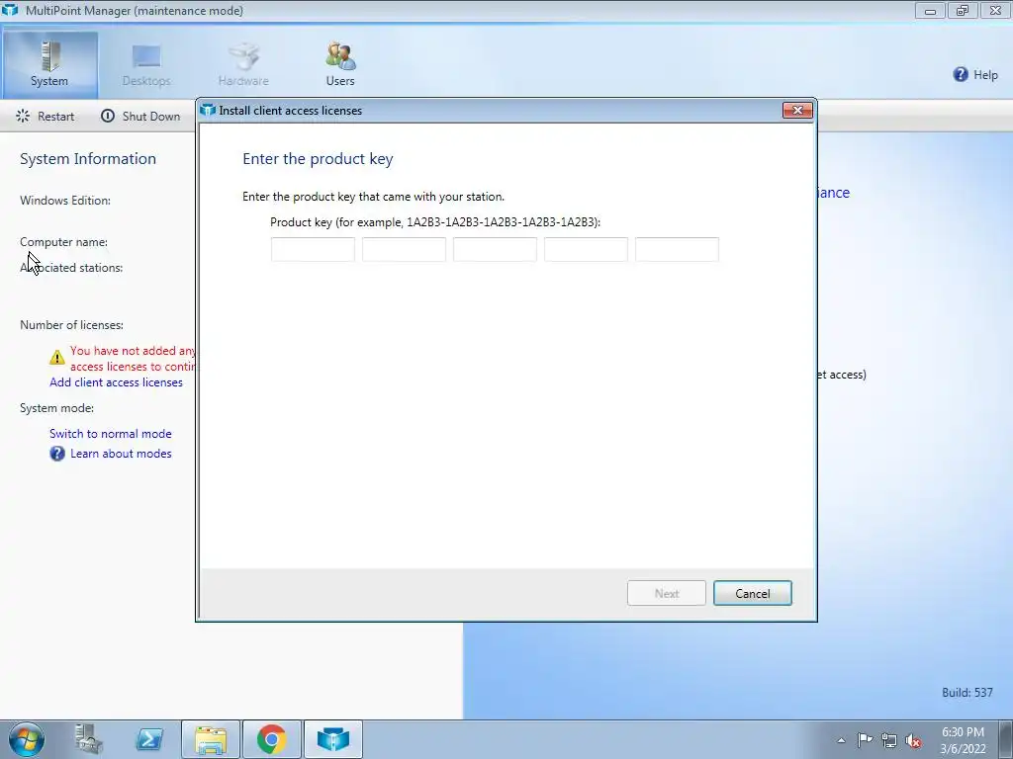Click the dialog title bar icon

pyautogui.click(x=208, y=111)
